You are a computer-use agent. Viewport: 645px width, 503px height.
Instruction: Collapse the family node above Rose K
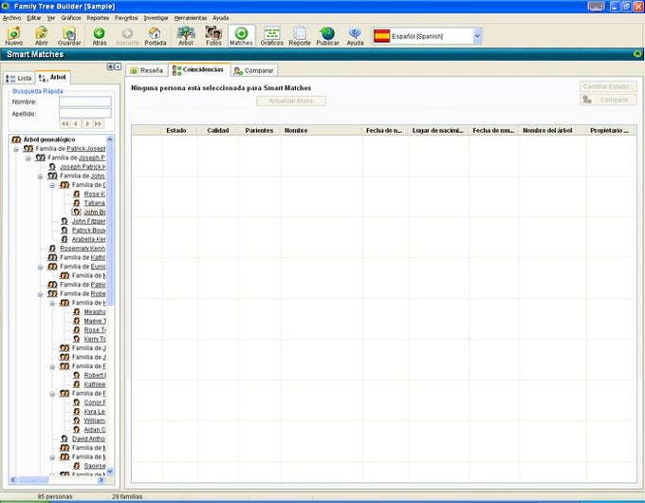[52, 185]
